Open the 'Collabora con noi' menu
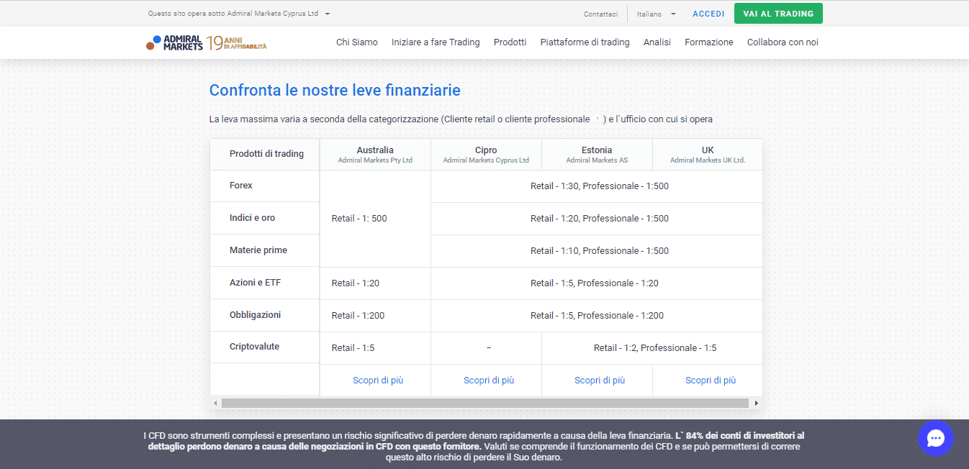 pos(783,42)
